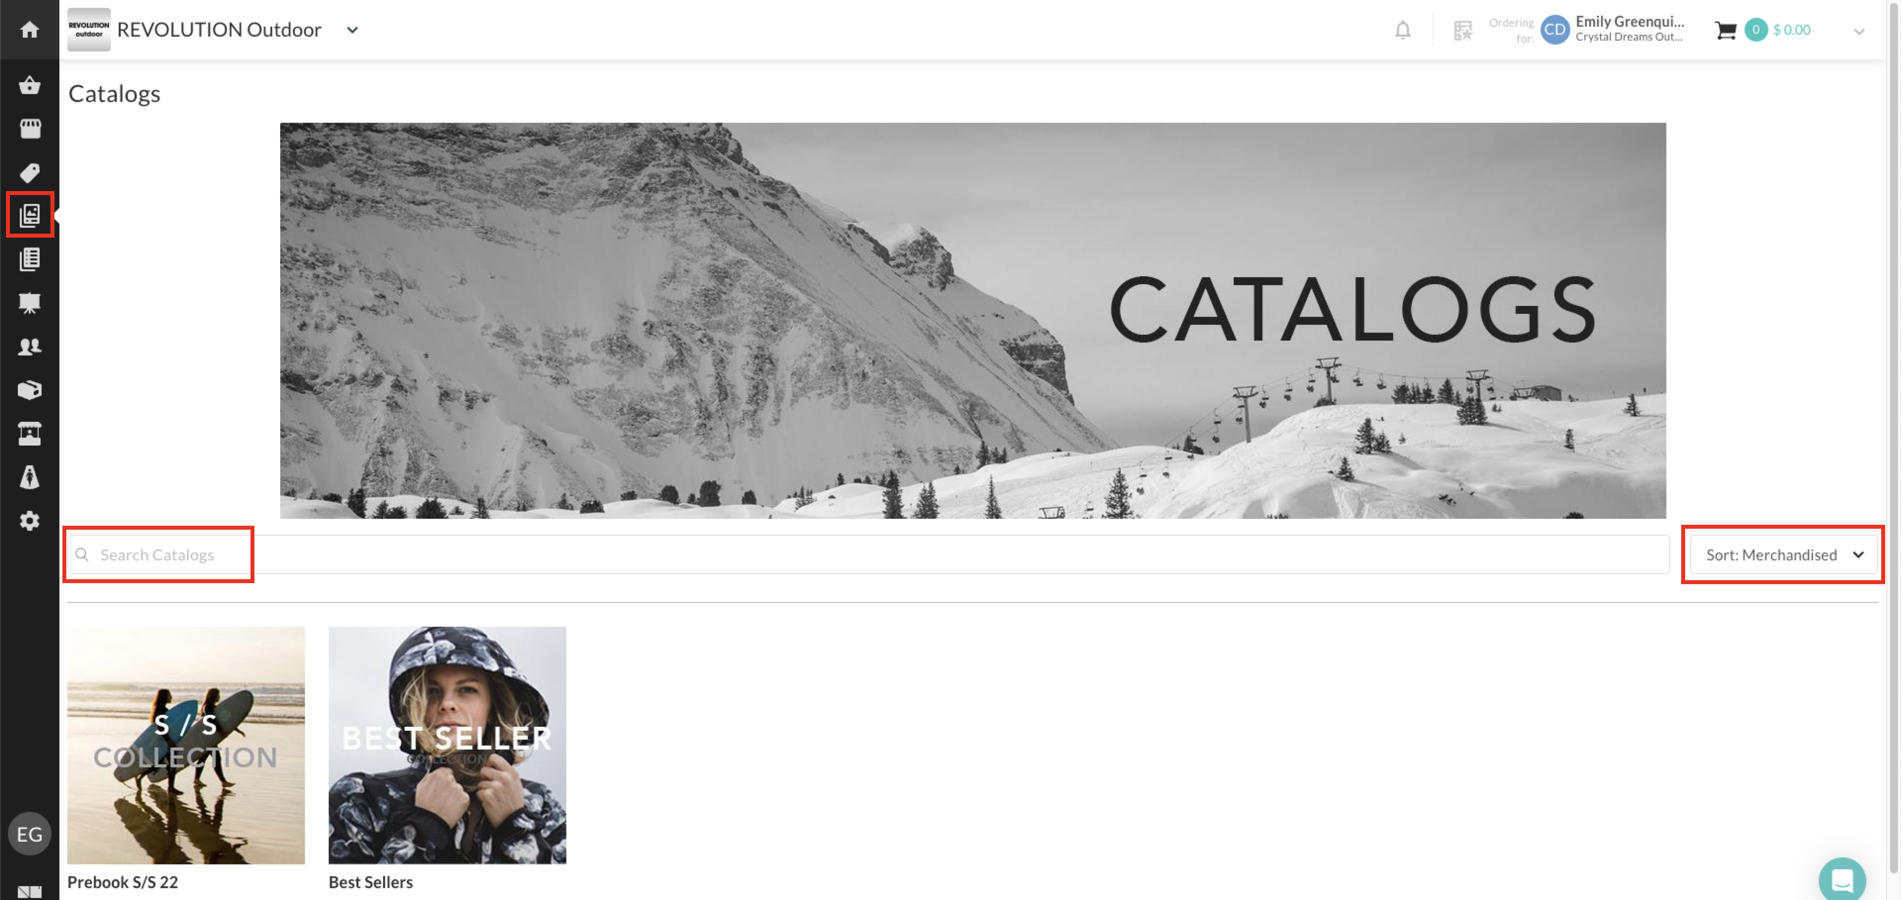Screen dimensions: 1901x900
Task: Open the shopping cart icon
Action: click(x=1725, y=30)
